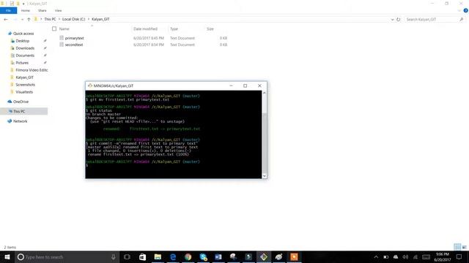The image size is (469, 263).
Task: Open quick access toolbar customize dropdown
Action: tap(23, 4)
